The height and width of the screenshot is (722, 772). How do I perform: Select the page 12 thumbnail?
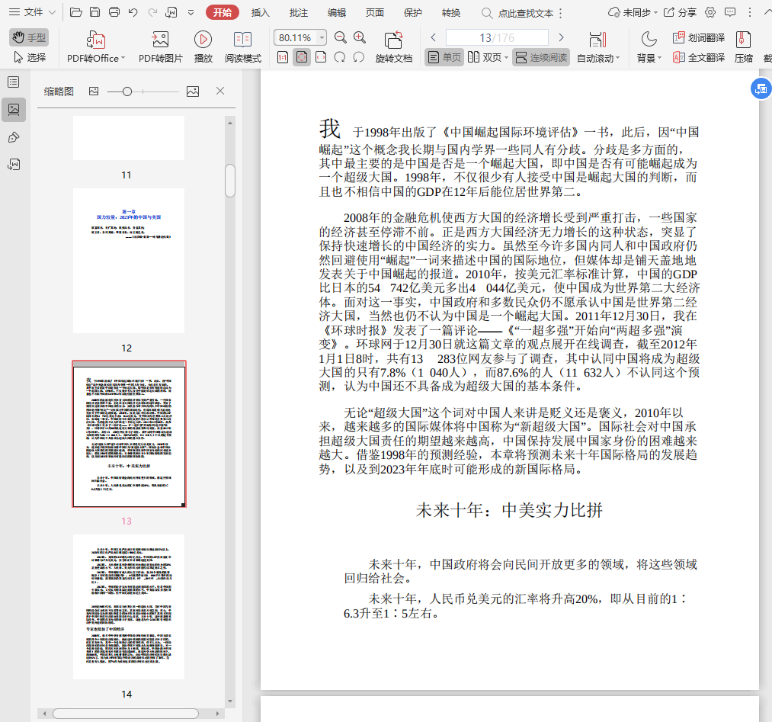point(129,261)
